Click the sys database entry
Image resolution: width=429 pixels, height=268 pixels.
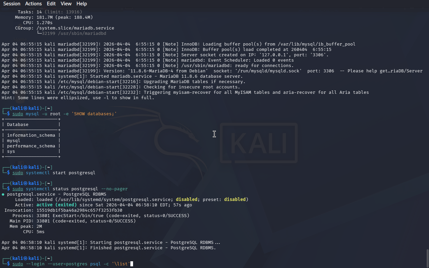pyautogui.click(x=11, y=151)
